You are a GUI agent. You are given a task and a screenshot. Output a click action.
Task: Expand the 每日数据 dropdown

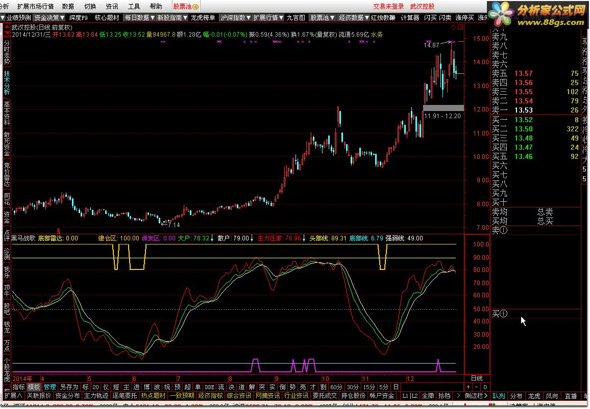(140, 18)
